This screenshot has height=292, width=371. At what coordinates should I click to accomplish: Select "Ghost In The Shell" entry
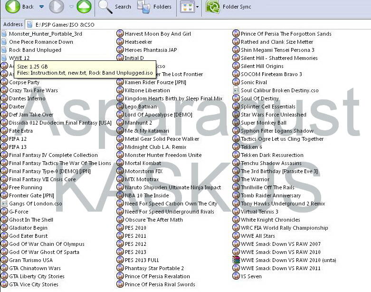27,220
